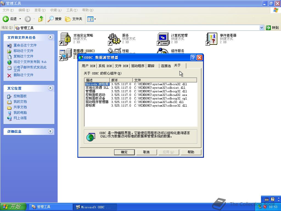This screenshot has height=211, width=281.
Task: Close the ODBC 数据源管理器 dialog
Action: pyautogui.click(x=199, y=58)
